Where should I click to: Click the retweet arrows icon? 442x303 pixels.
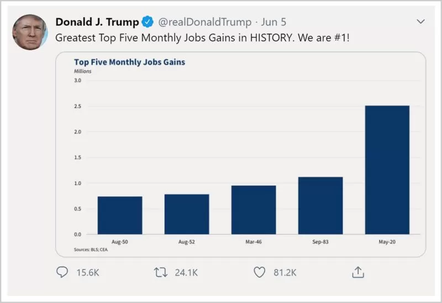click(161, 272)
